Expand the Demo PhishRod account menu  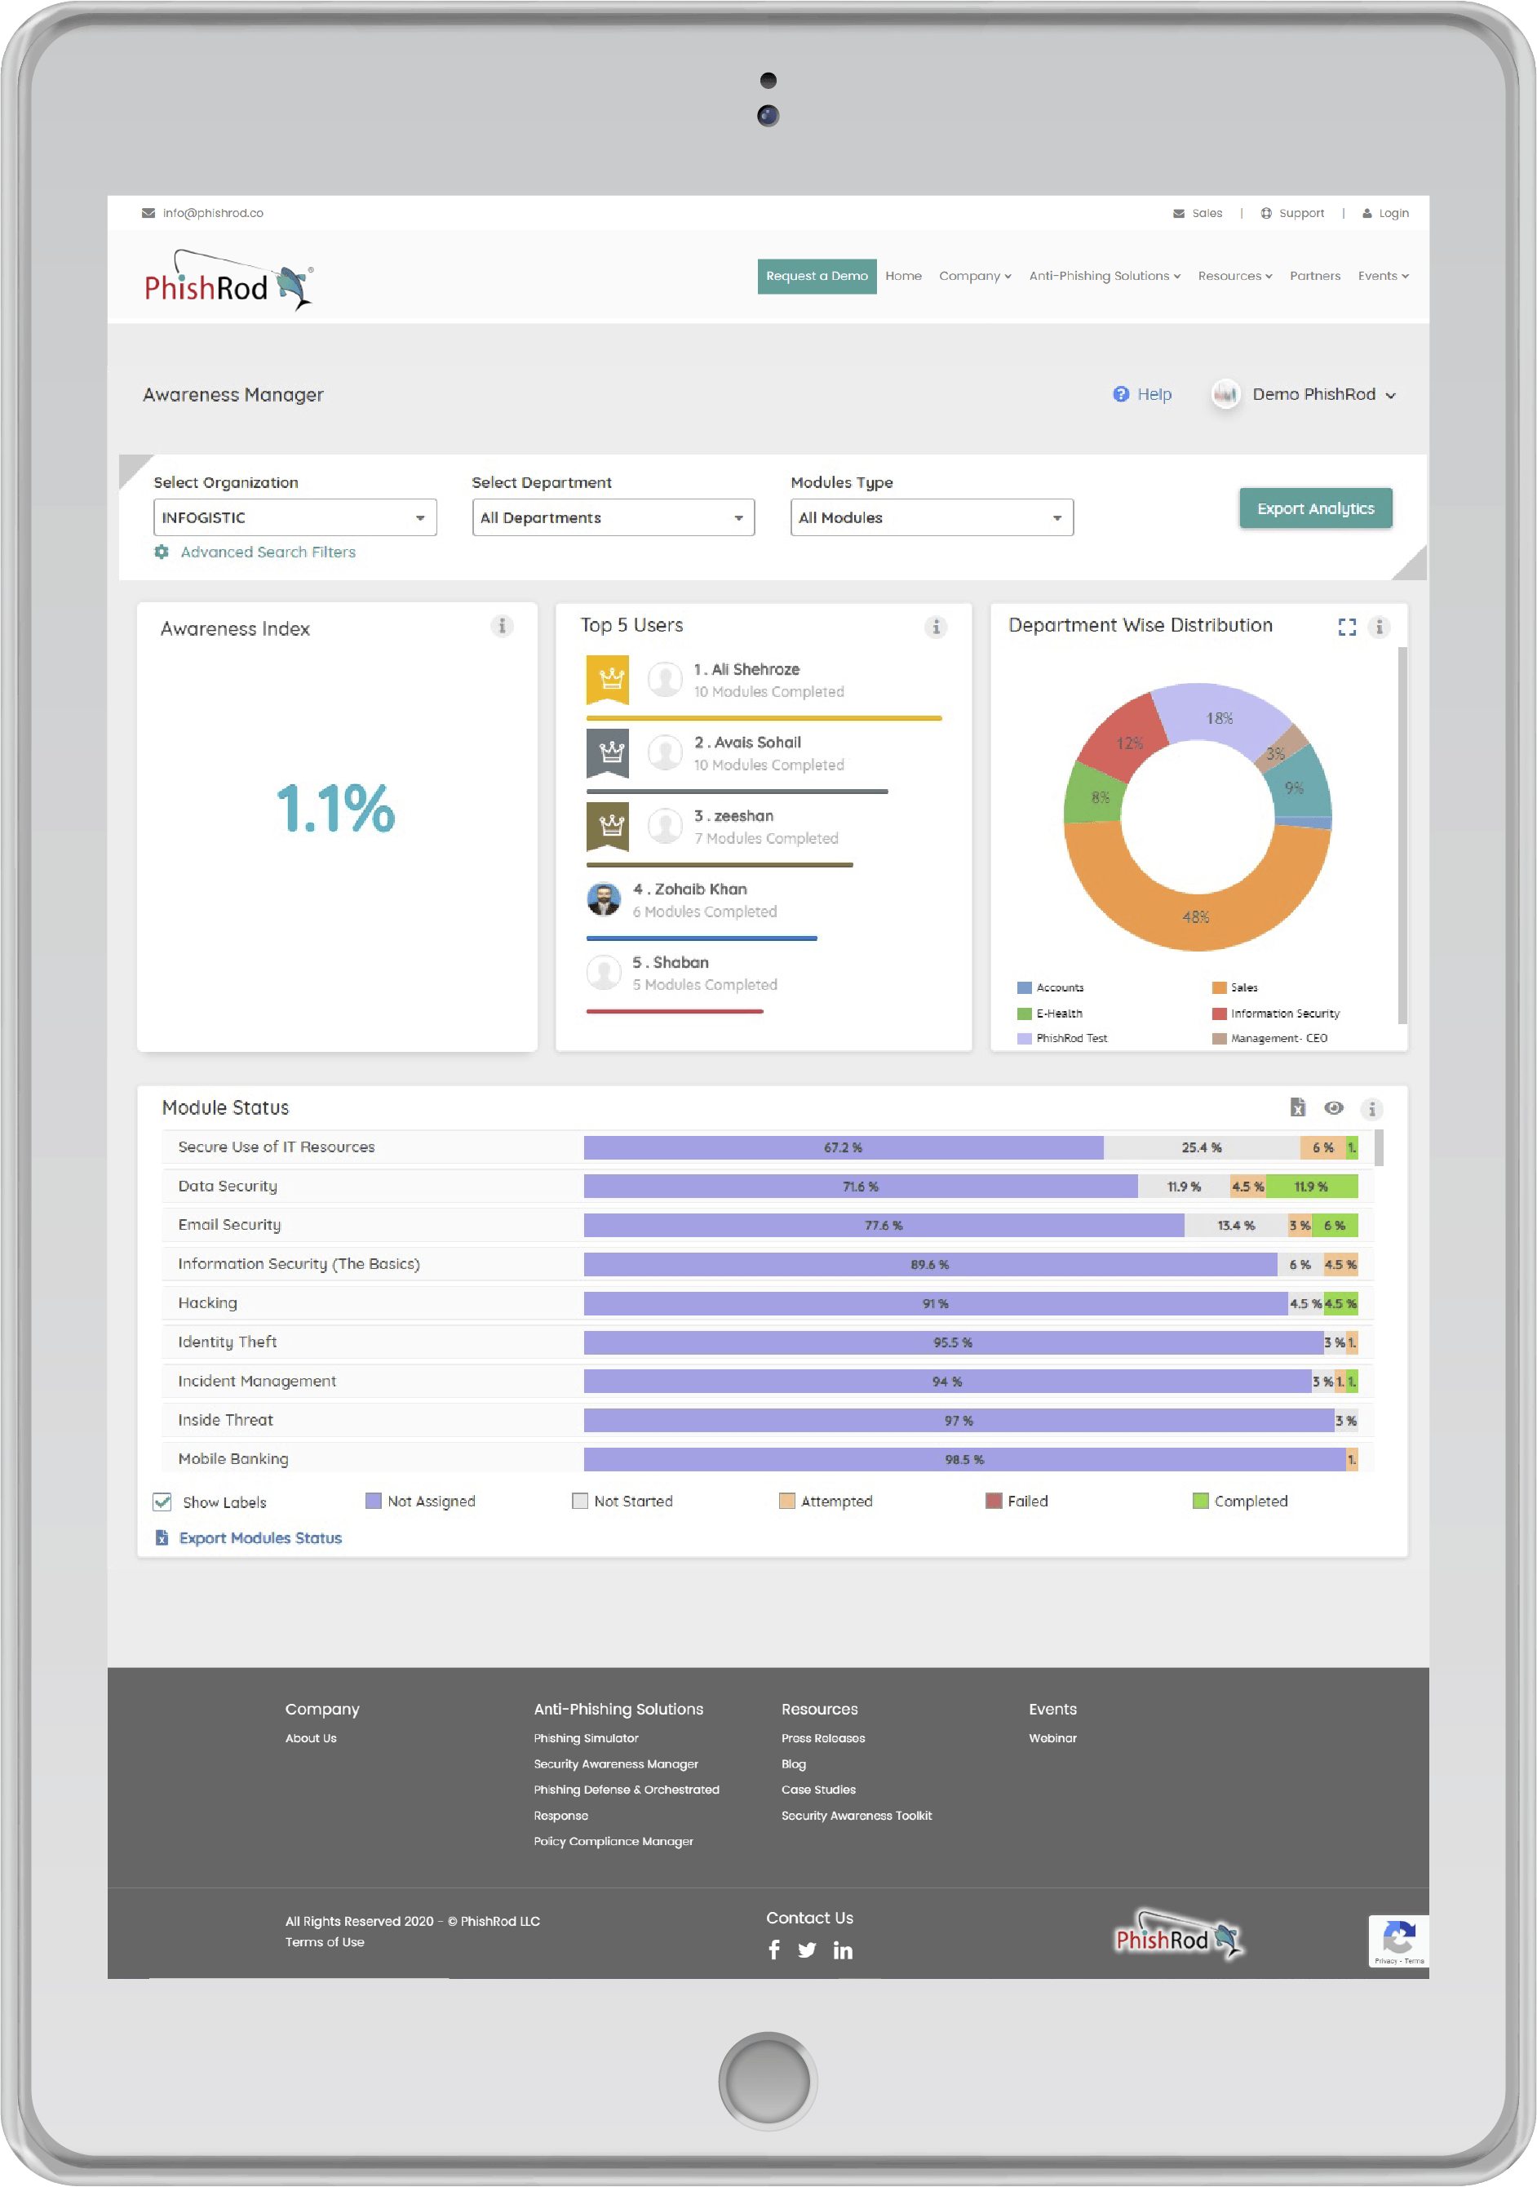tap(1324, 394)
